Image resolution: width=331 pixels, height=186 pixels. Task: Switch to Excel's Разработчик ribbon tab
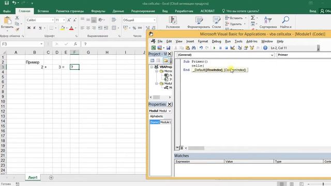(184, 11)
